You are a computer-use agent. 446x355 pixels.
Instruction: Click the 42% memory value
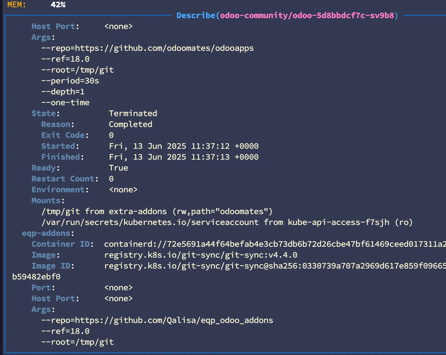point(58,5)
